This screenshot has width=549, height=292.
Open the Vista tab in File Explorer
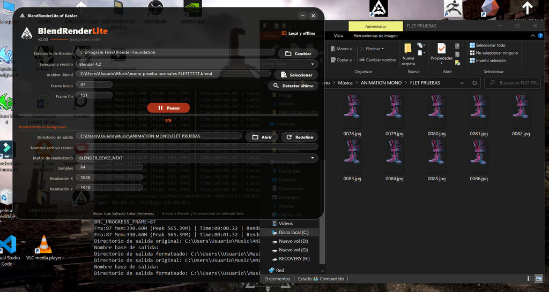pyautogui.click(x=338, y=36)
